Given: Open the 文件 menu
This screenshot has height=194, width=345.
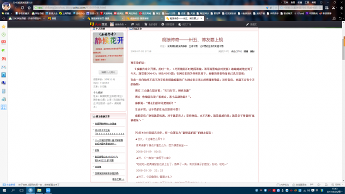Looking at the screenshot, I should coord(286,2).
